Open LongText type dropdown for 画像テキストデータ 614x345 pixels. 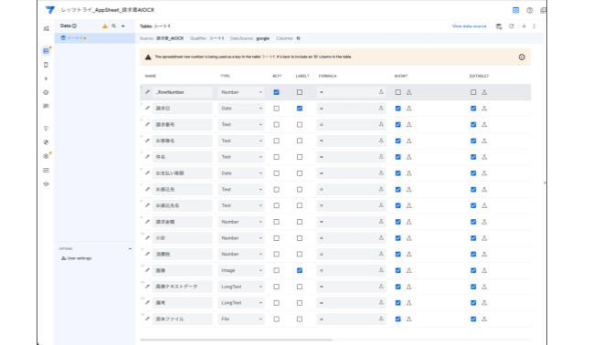[x=241, y=287]
